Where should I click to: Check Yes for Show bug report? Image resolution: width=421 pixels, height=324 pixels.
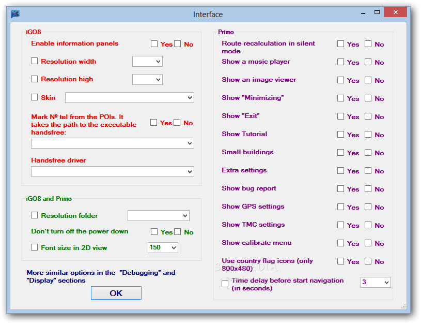tap(341, 188)
